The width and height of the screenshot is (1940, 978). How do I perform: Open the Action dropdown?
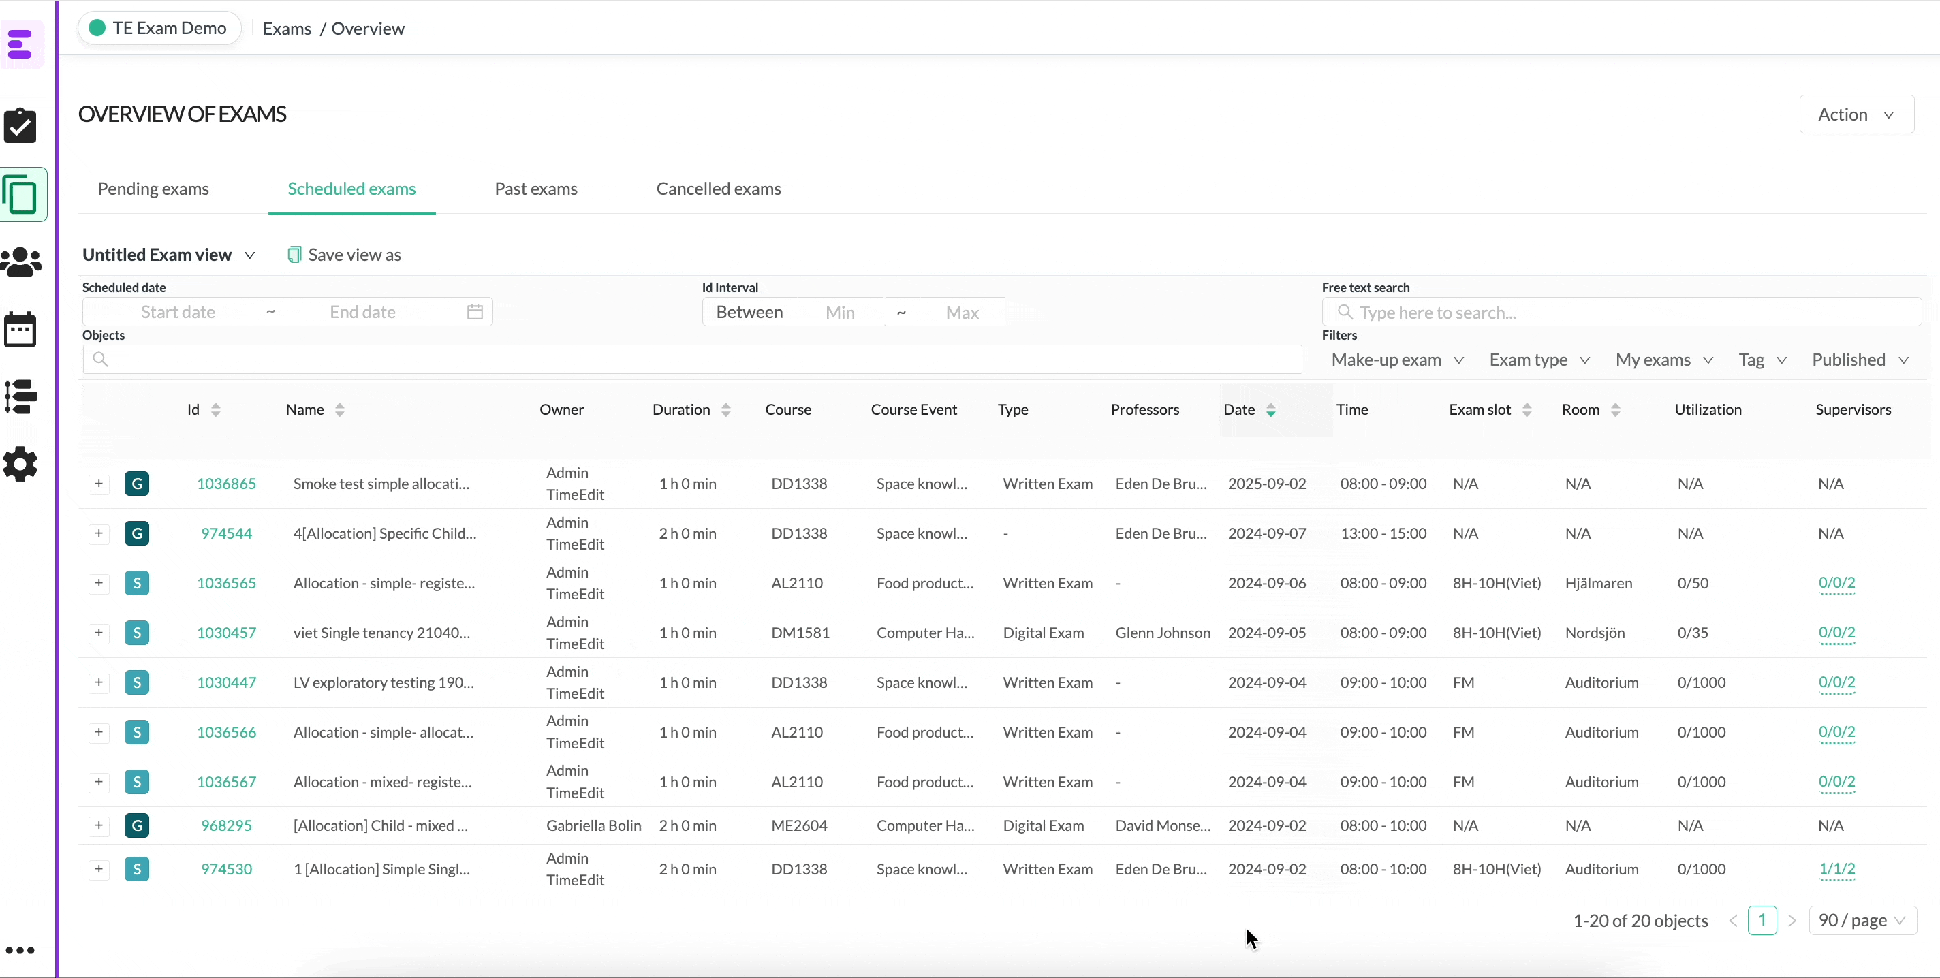[x=1856, y=114]
